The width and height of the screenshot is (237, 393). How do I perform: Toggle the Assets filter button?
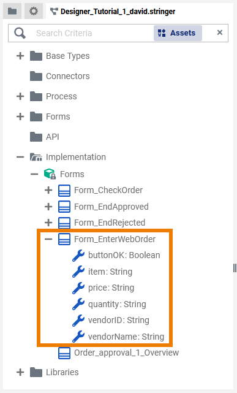(x=178, y=33)
